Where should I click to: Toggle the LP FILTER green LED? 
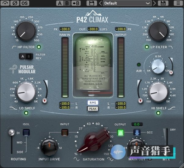coord(147,47)
